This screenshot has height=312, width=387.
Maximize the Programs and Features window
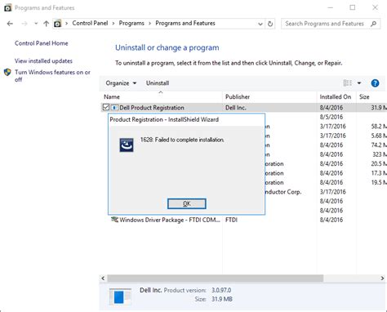pos(353,7)
